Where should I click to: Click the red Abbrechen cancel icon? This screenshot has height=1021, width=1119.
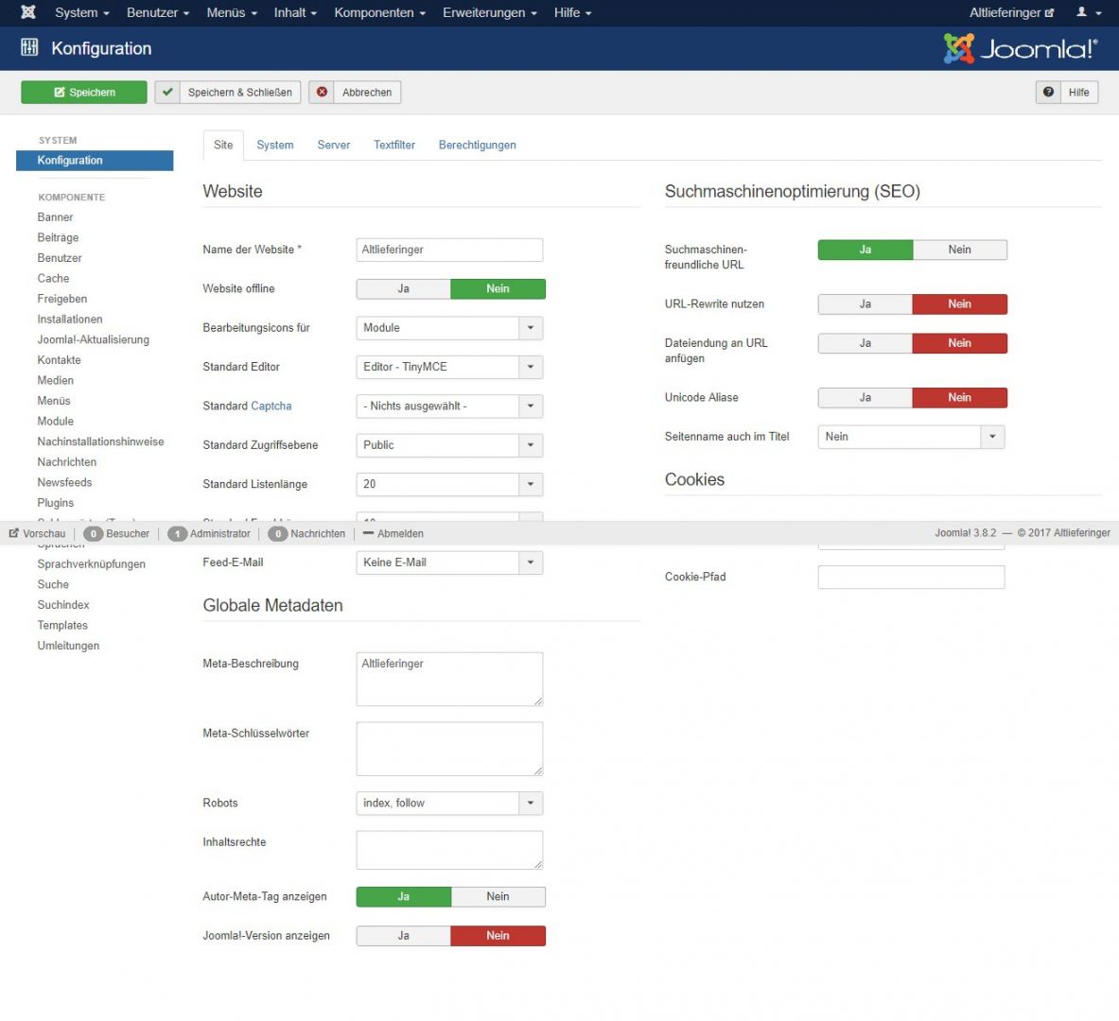[323, 92]
